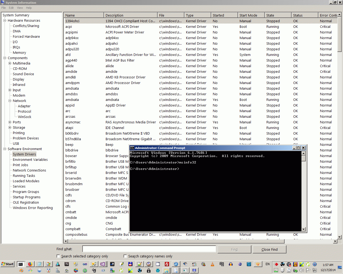Image resolution: width=343 pixels, height=274 pixels.
Task: Expand the Multimedia tree node
Action: [x=10, y=63]
